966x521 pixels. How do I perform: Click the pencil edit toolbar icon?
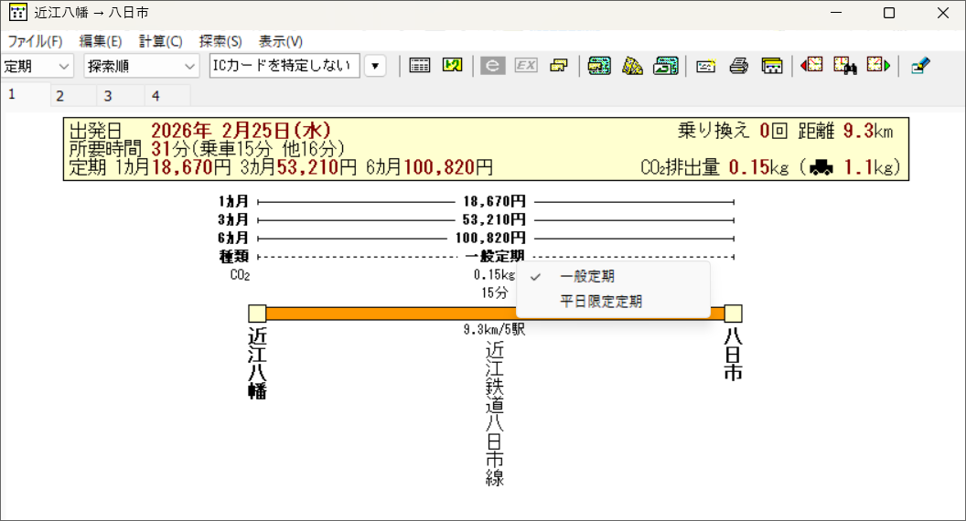click(x=919, y=65)
